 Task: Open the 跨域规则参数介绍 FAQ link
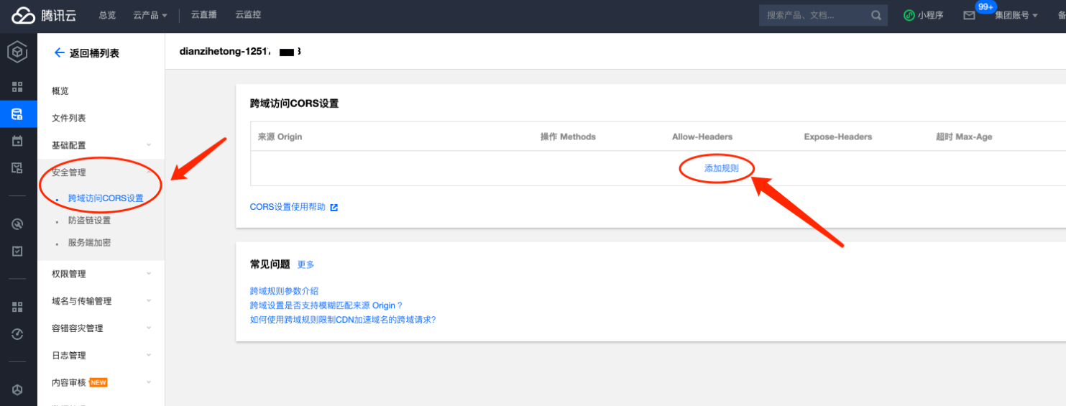(284, 291)
